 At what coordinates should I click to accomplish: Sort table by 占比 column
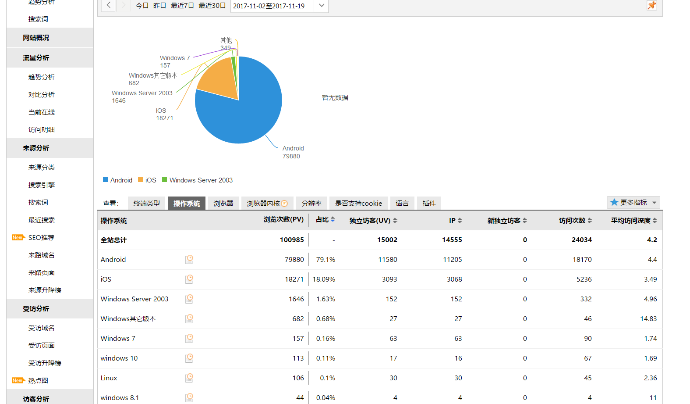pyautogui.click(x=326, y=220)
